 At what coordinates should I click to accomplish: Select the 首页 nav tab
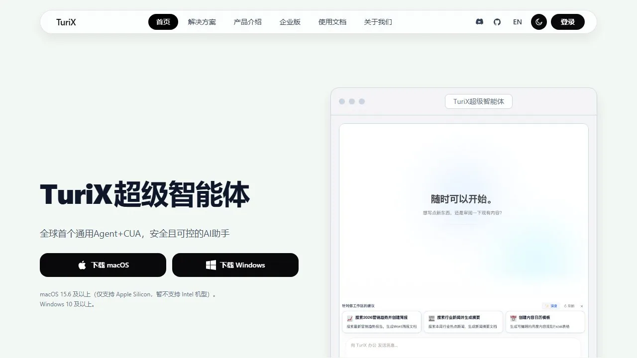(163, 22)
